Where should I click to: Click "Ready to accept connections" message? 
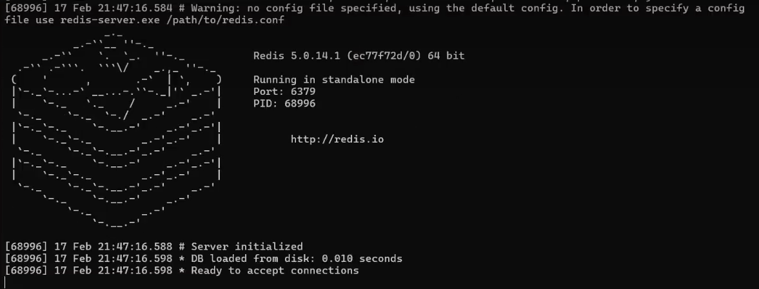275,270
